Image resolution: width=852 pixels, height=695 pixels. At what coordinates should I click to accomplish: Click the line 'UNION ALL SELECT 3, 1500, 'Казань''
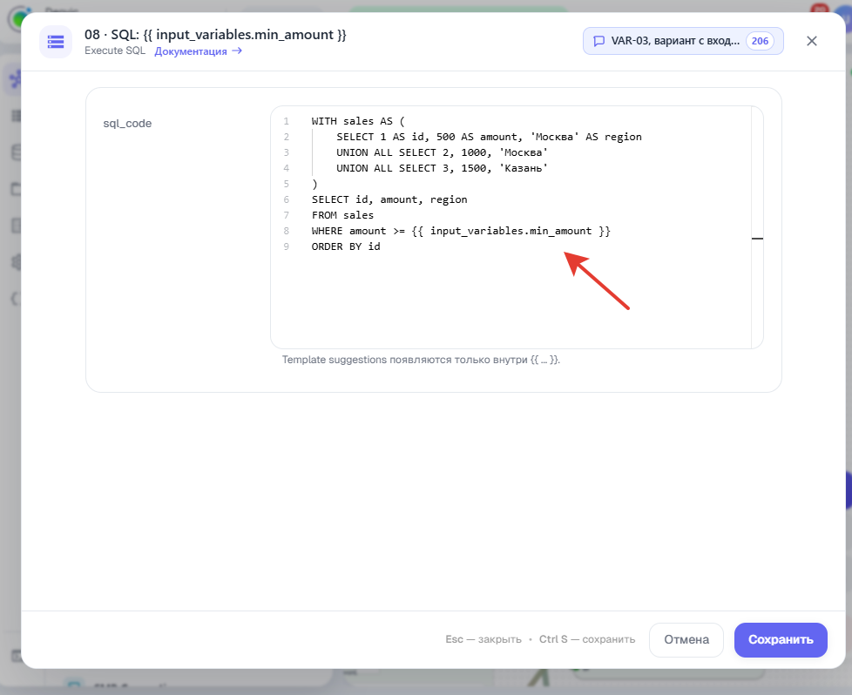click(x=442, y=168)
